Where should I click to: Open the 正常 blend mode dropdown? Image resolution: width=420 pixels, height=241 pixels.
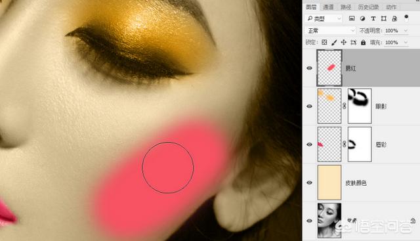pyautogui.click(x=330, y=31)
